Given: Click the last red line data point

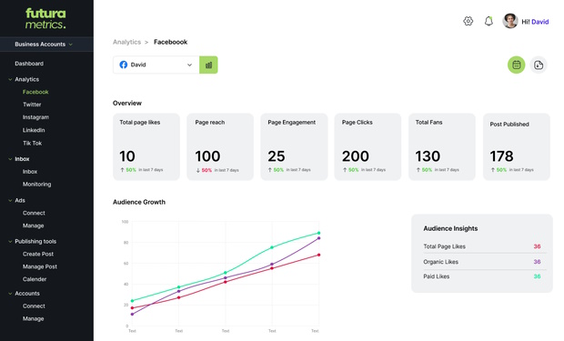Looking at the screenshot, I should (x=318, y=255).
